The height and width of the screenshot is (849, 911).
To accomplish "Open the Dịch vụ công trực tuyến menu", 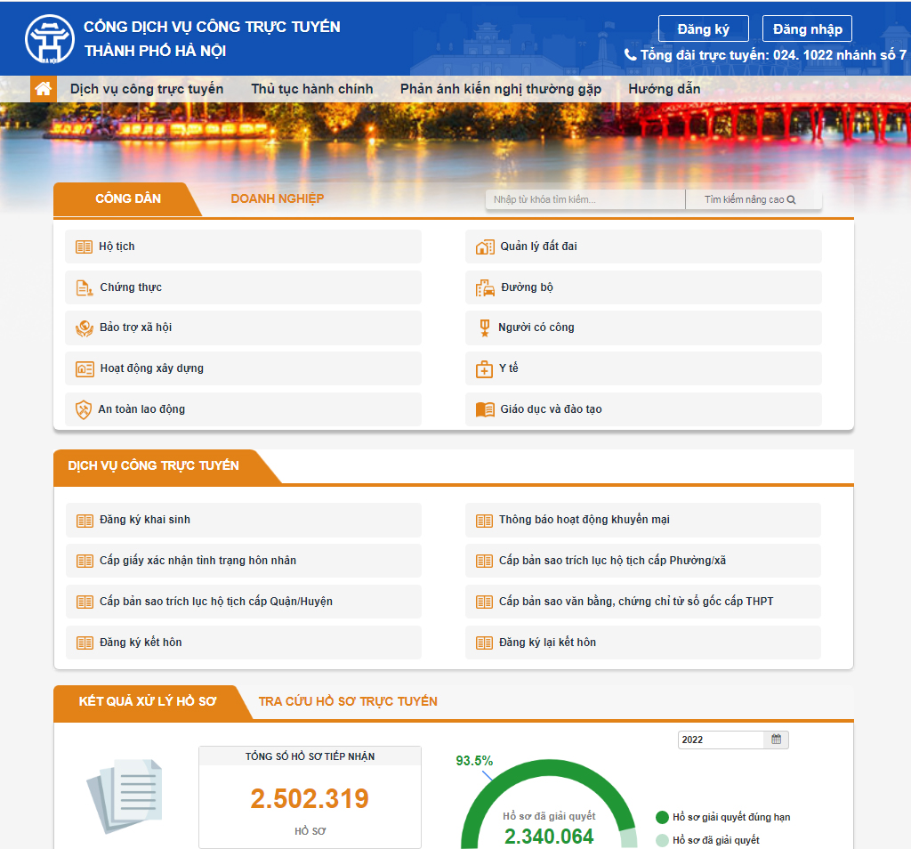I will 147,89.
